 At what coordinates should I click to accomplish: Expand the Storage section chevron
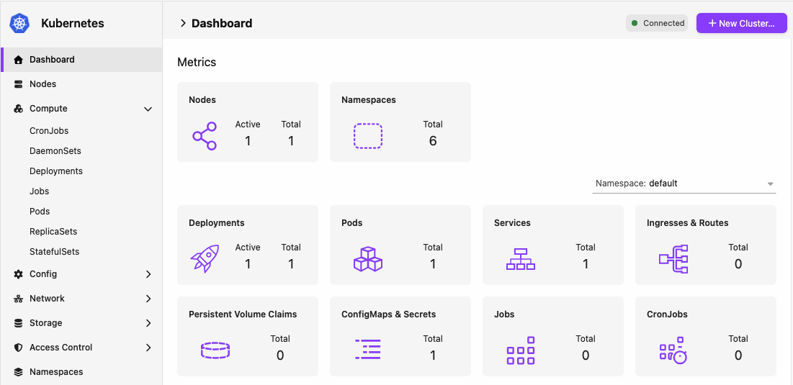pyautogui.click(x=148, y=323)
